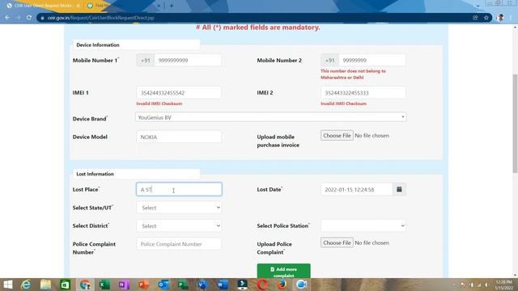518x291 pixels.
Task: Click the taskbar volume icon
Action: coord(486,285)
